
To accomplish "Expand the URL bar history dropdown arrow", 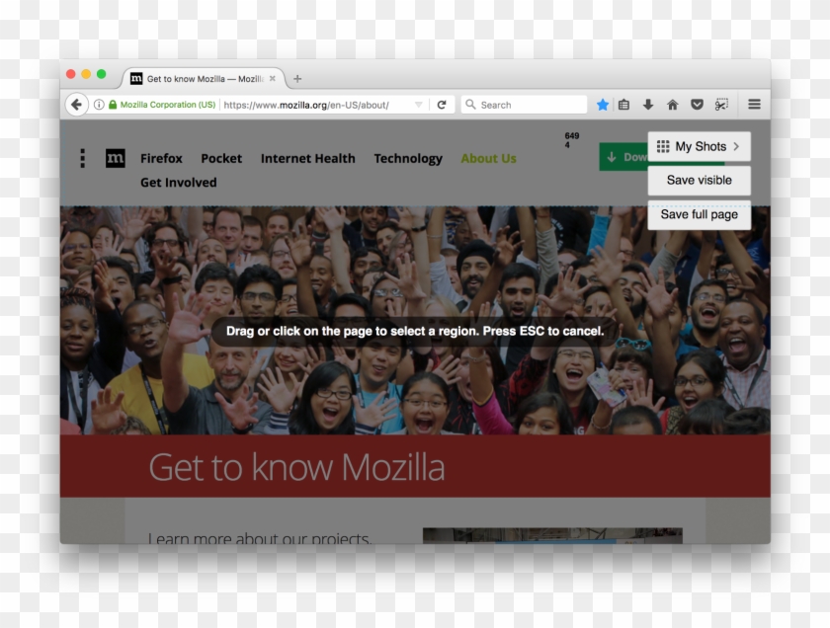I will 418,105.
